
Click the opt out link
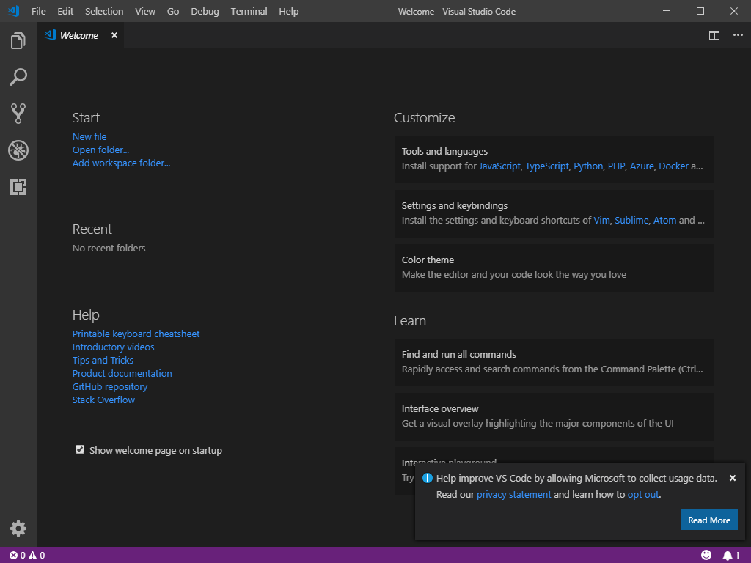(x=643, y=495)
